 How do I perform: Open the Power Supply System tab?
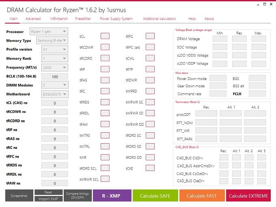116,19
